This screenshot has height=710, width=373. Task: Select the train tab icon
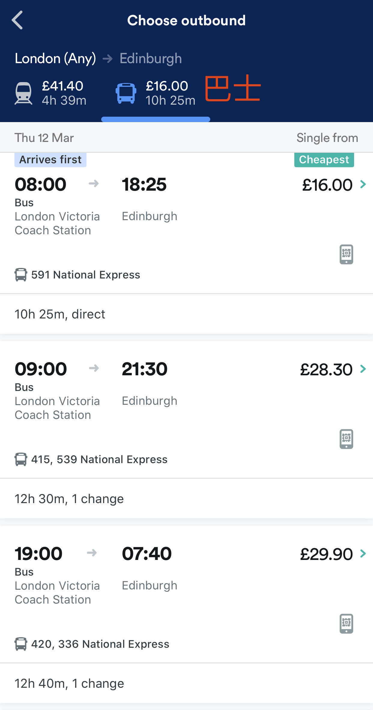(x=23, y=93)
